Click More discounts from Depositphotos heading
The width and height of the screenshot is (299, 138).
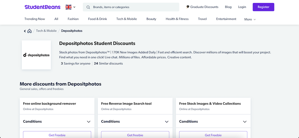point(60,84)
